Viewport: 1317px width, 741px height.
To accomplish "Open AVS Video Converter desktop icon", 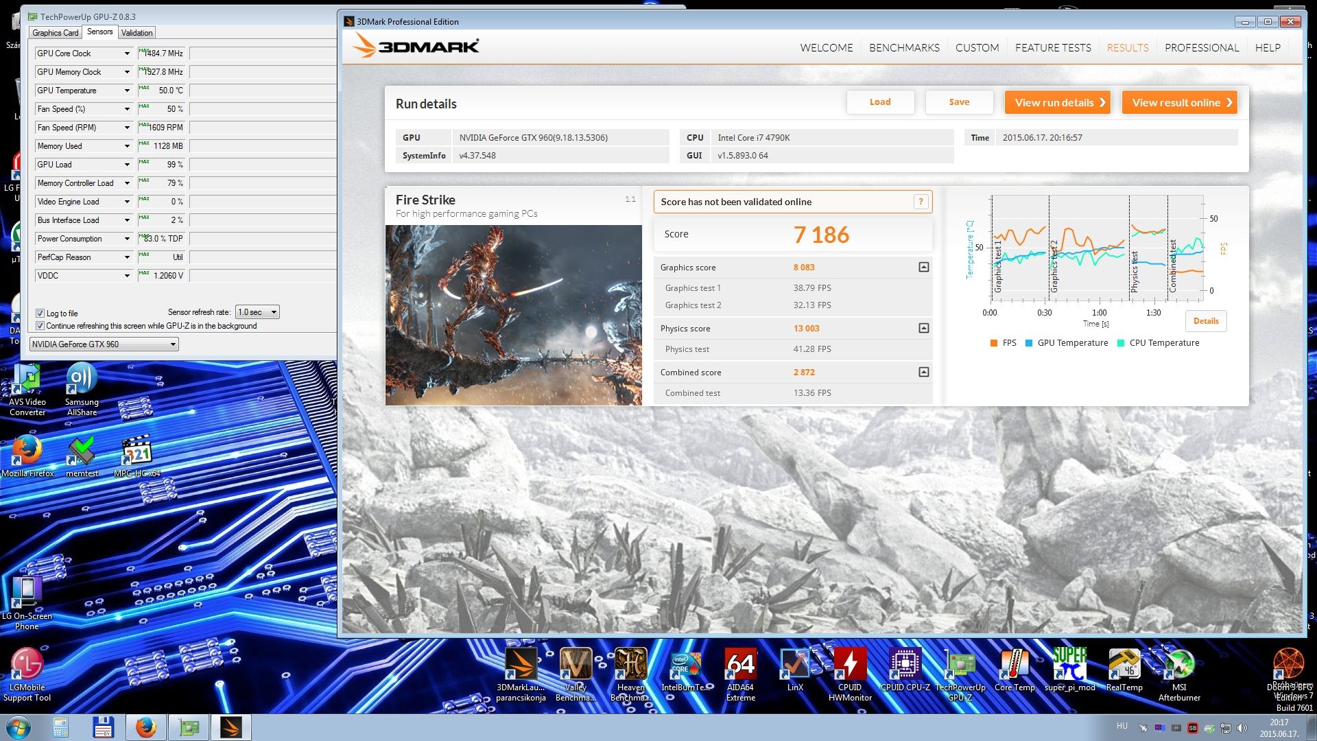I will tap(27, 390).
